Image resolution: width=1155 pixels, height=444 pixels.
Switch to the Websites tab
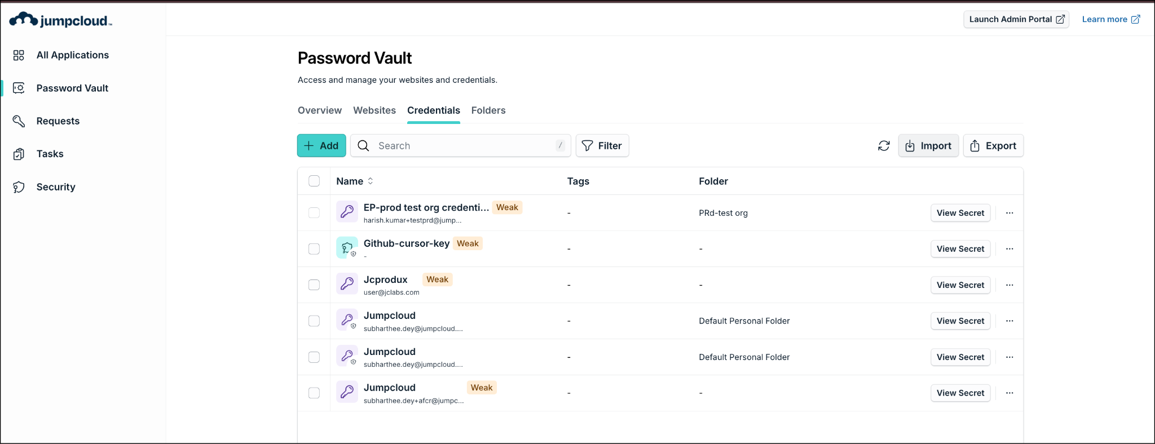coord(374,110)
